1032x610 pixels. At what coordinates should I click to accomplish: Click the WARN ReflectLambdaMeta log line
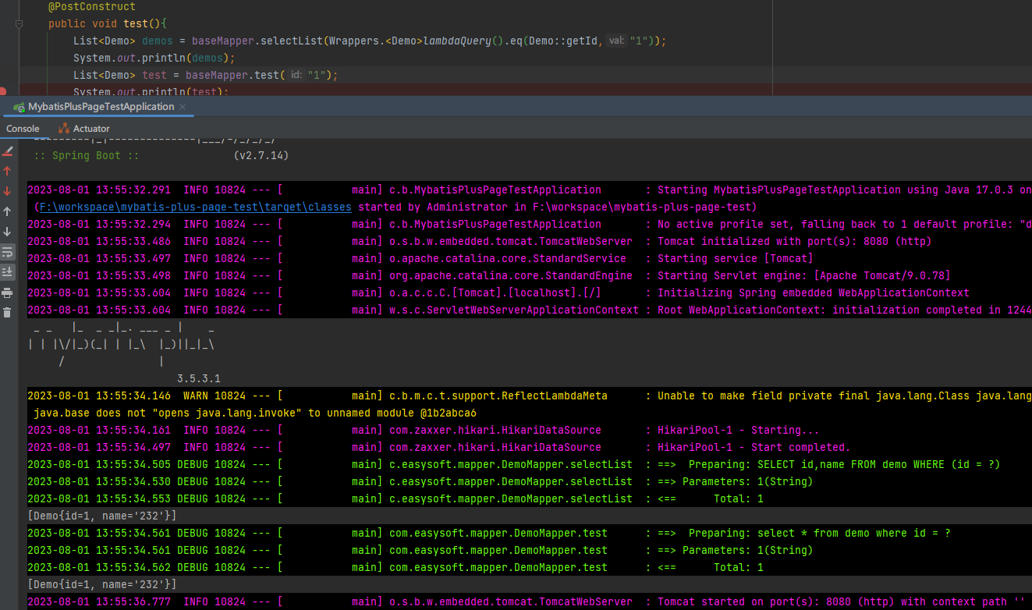click(529, 395)
